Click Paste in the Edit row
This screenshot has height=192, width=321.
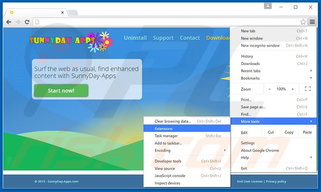(307, 132)
